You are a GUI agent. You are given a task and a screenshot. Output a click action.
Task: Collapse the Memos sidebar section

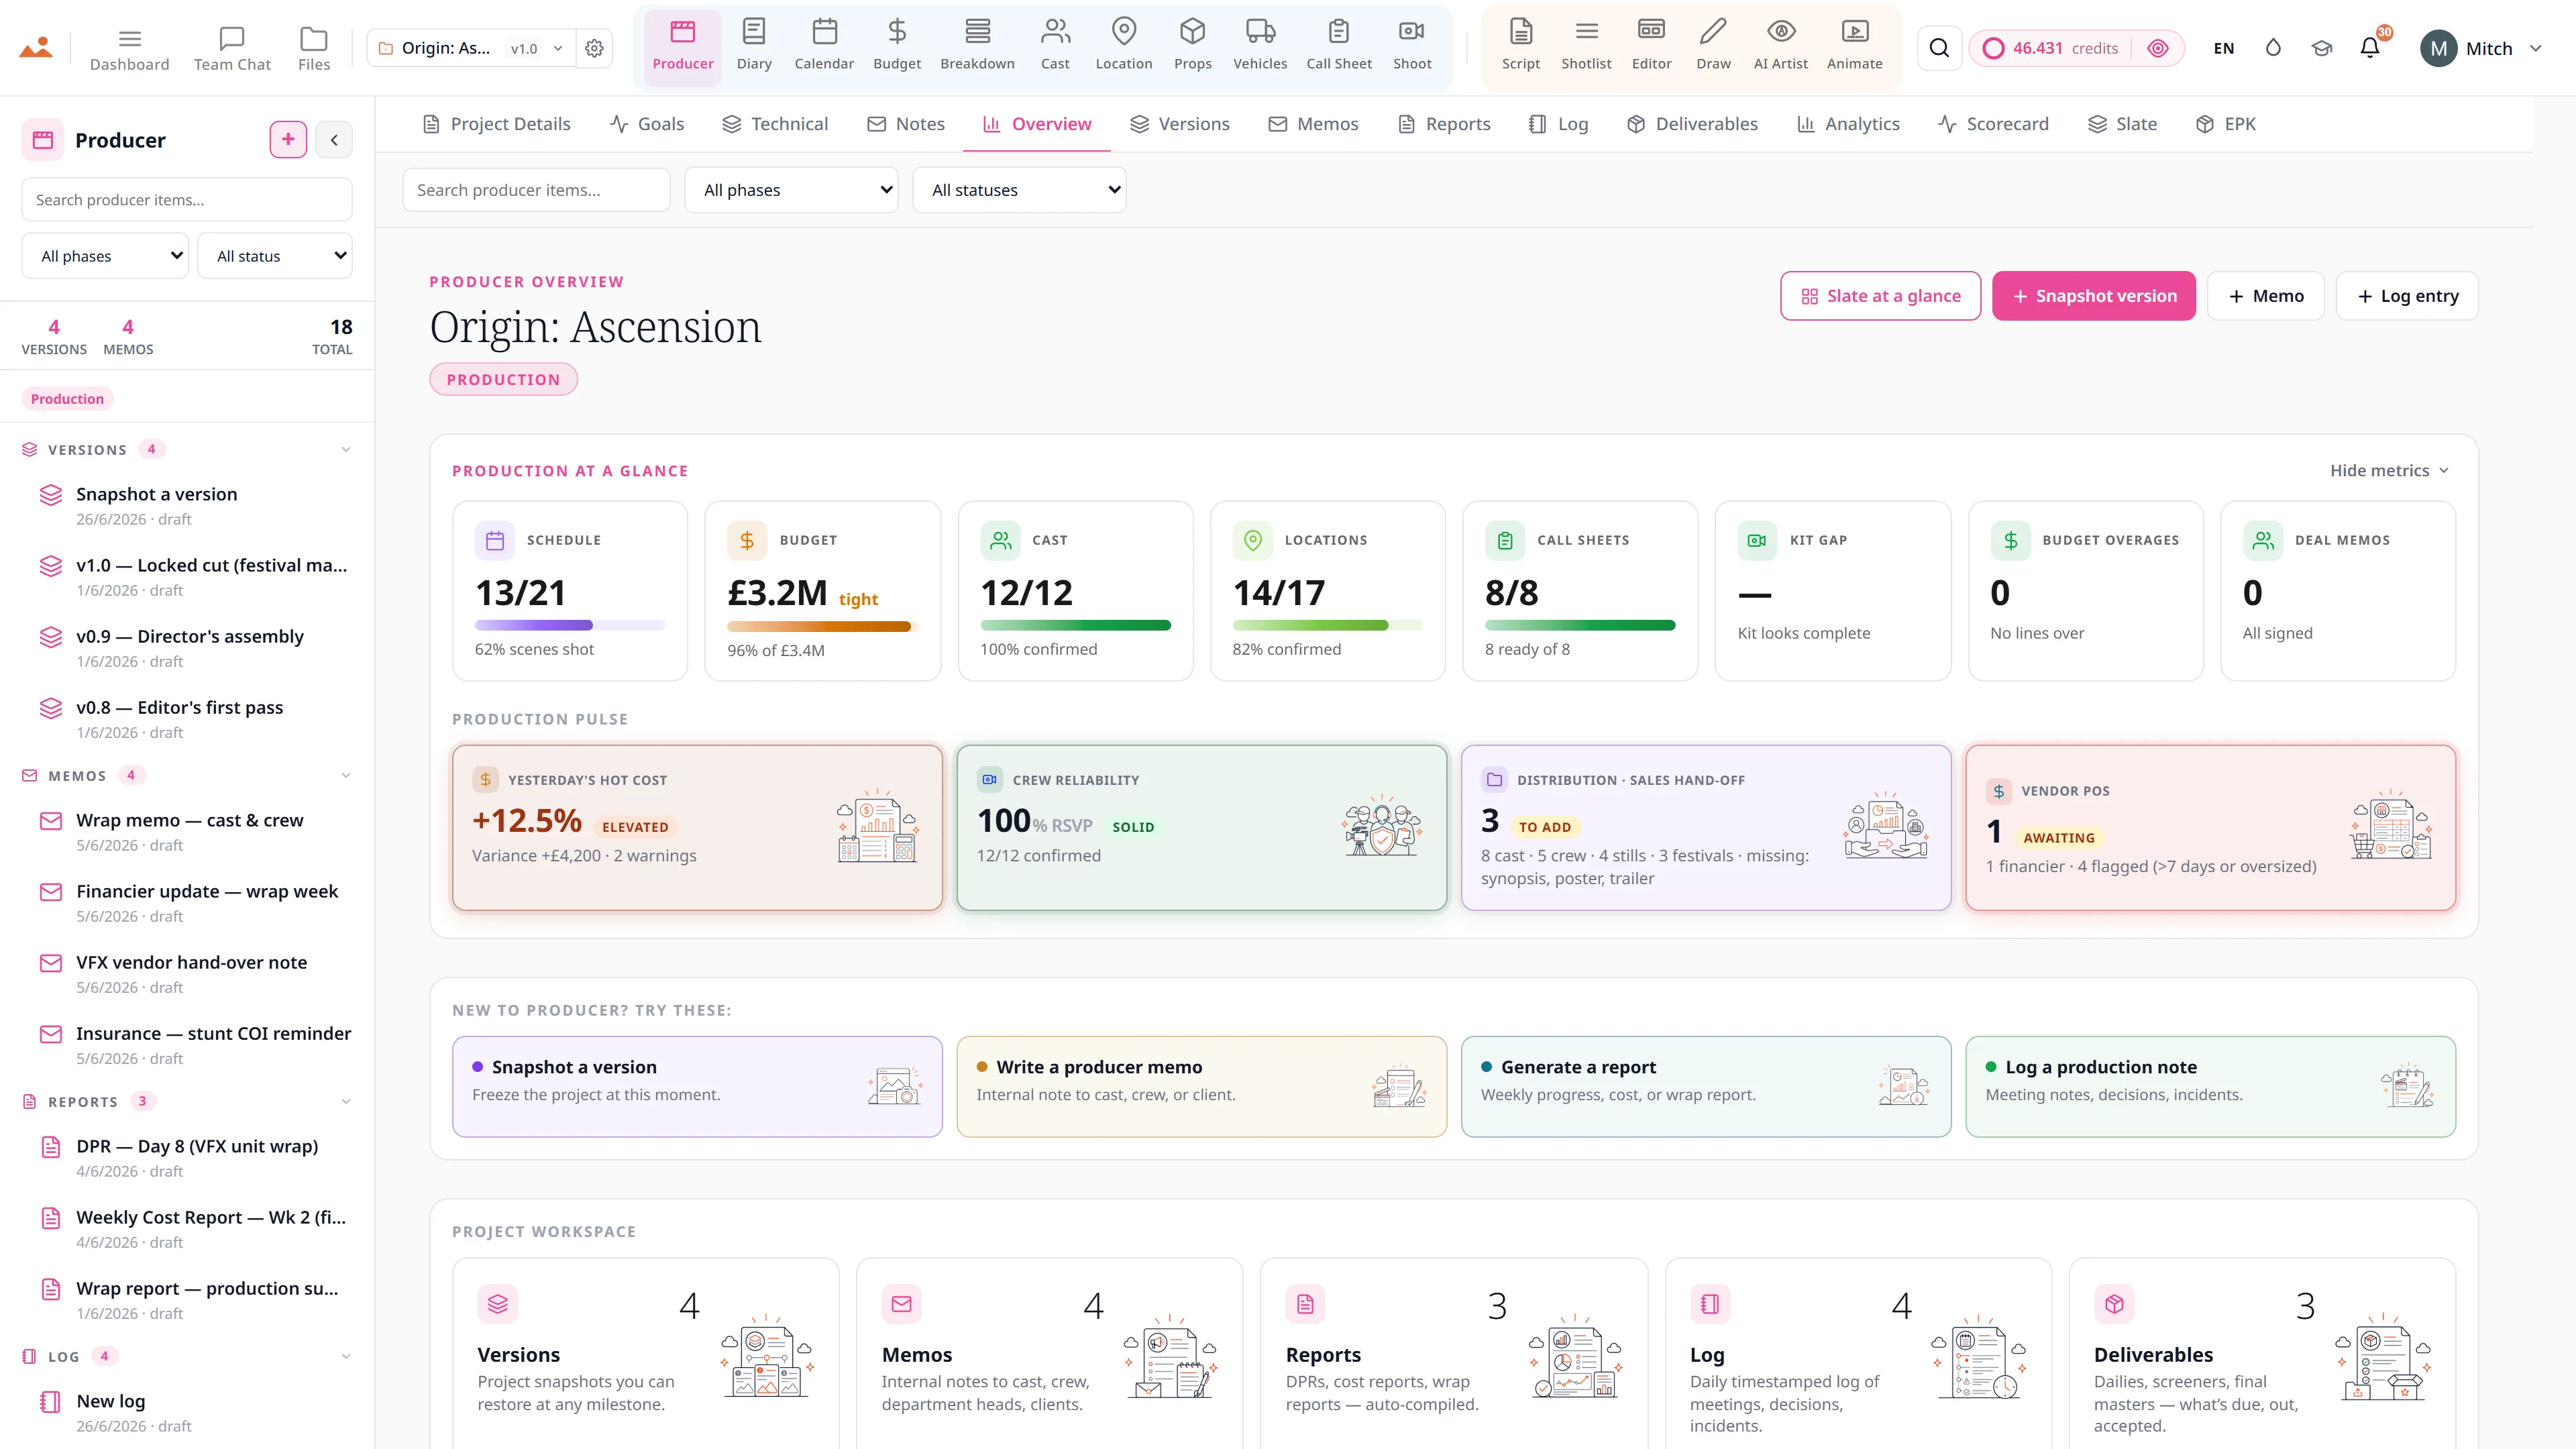346,776
